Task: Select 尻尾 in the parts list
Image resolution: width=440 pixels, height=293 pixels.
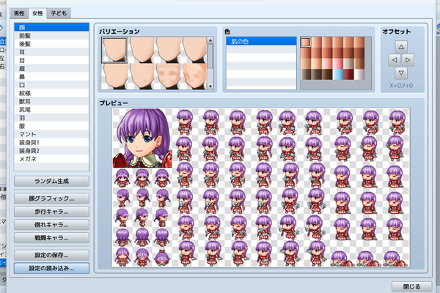Action: click(51, 110)
